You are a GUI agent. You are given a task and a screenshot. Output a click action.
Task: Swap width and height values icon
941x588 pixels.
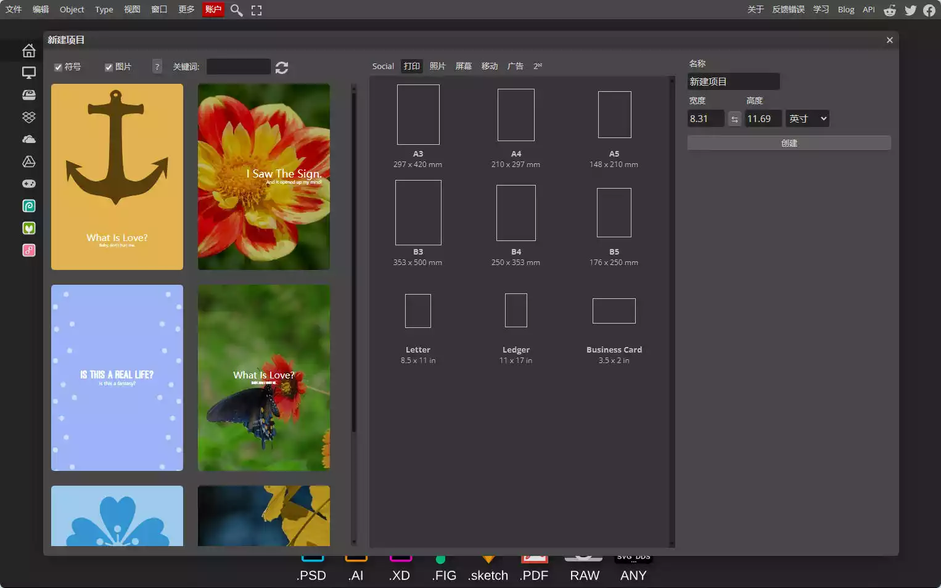click(x=734, y=119)
